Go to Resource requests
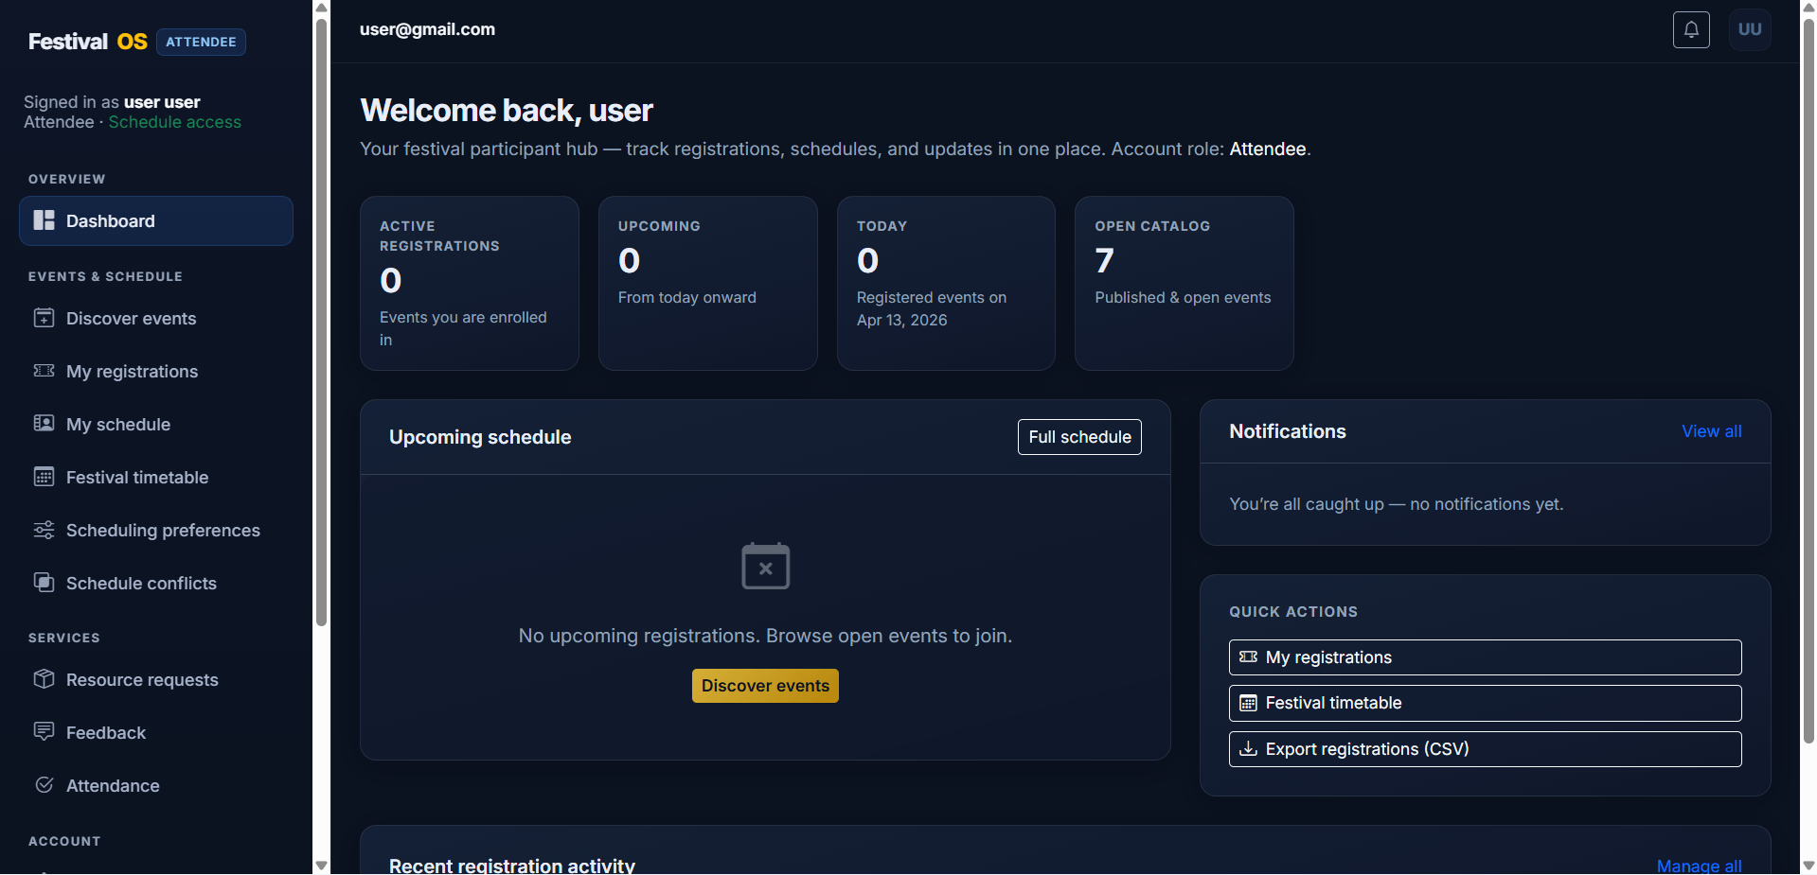1817x875 pixels. tap(156, 679)
